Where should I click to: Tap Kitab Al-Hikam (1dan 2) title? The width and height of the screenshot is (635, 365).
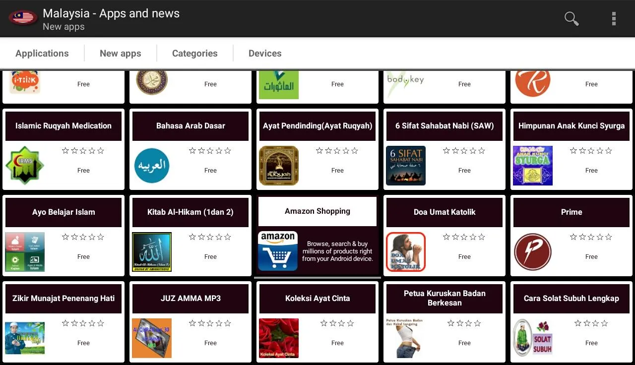190,212
